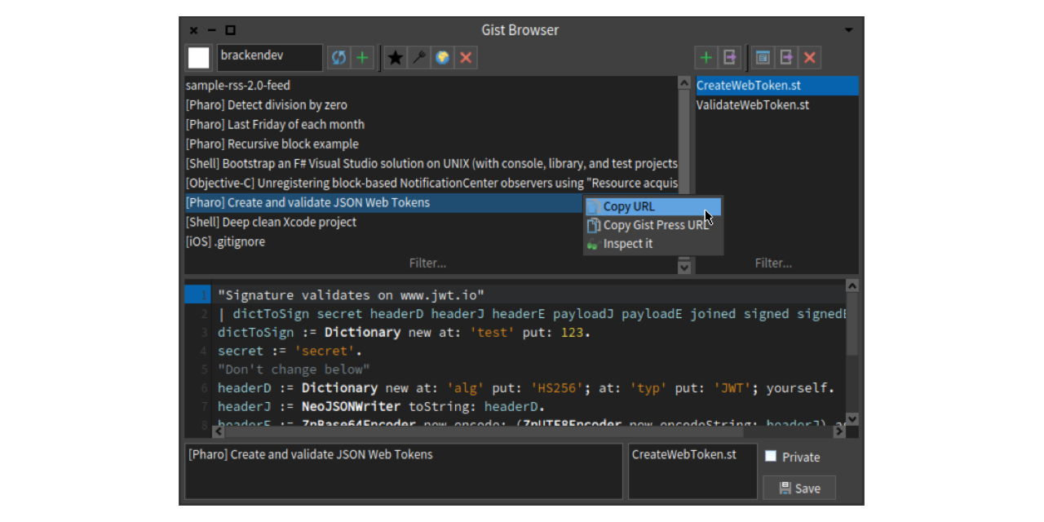
Task: Select Inspect it in the context menu
Action: point(627,244)
